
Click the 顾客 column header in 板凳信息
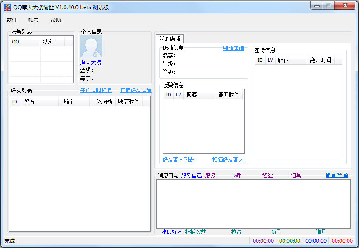point(199,95)
